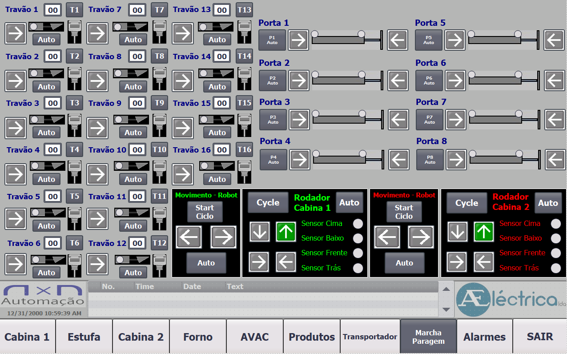567x354 pixels.
Task: Toggle Auto mode for Travão 13
Action: click(217, 40)
